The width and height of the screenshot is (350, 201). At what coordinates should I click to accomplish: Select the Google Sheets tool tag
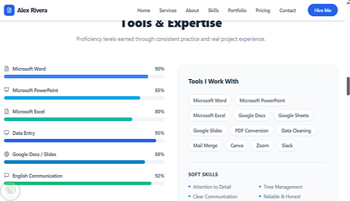coord(293,115)
